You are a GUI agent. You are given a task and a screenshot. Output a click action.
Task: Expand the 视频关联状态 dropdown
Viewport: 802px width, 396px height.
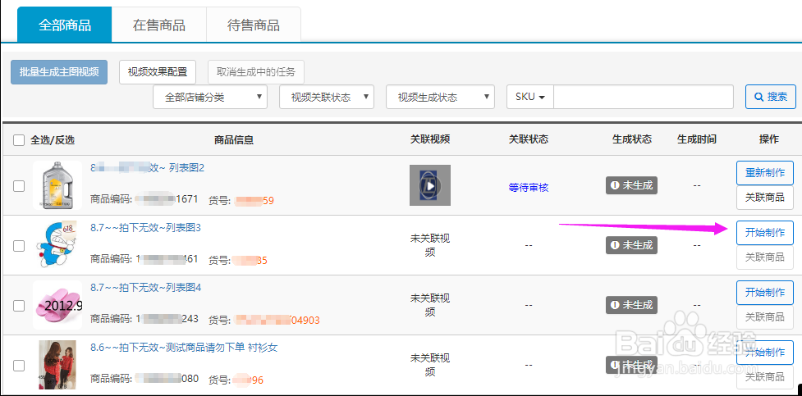click(x=327, y=97)
